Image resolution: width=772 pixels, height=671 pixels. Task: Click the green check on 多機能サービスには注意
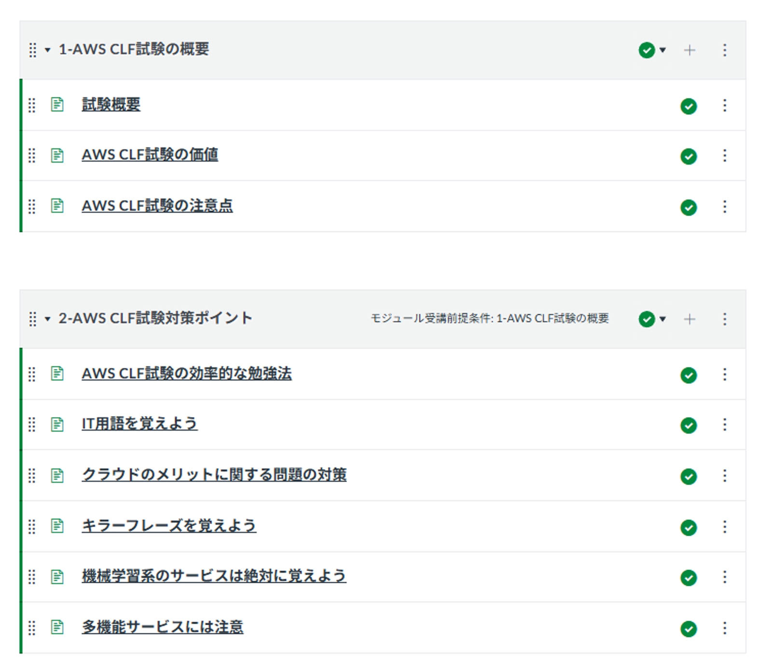[689, 628]
